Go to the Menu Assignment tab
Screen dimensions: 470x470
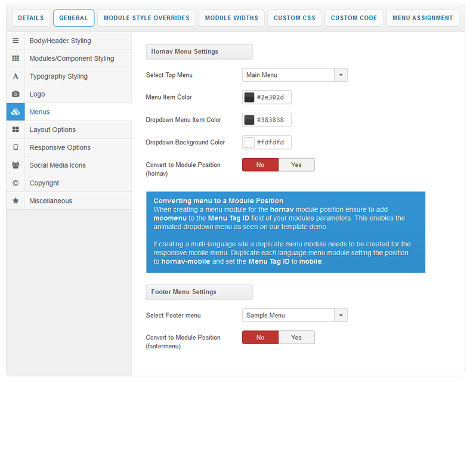pyautogui.click(x=422, y=18)
